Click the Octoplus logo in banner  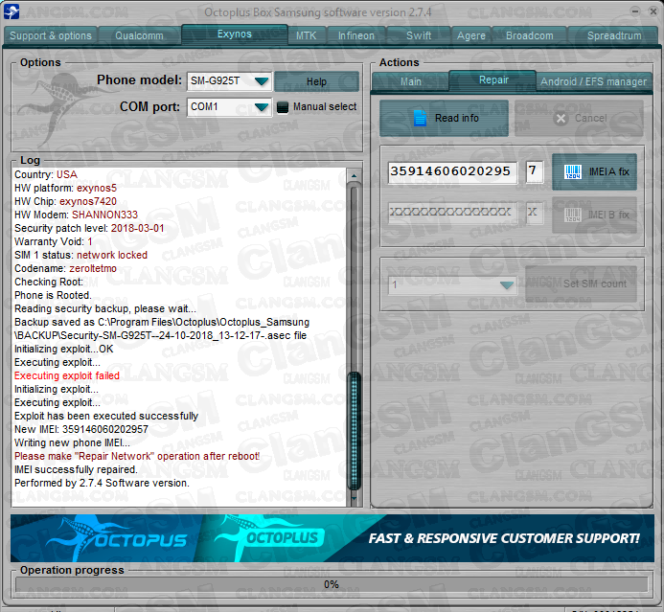[x=271, y=536]
